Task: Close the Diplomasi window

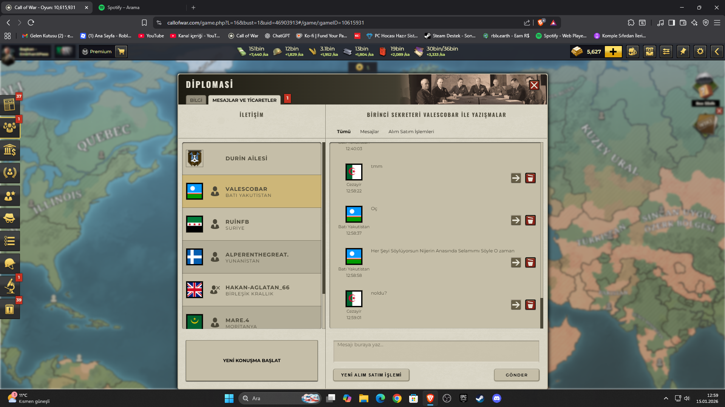Action: [x=534, y=85]
